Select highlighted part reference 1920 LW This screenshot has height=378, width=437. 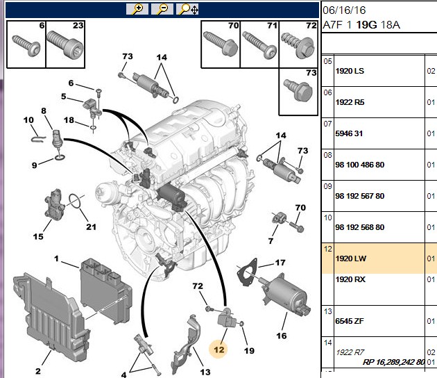tap(351, 258)
